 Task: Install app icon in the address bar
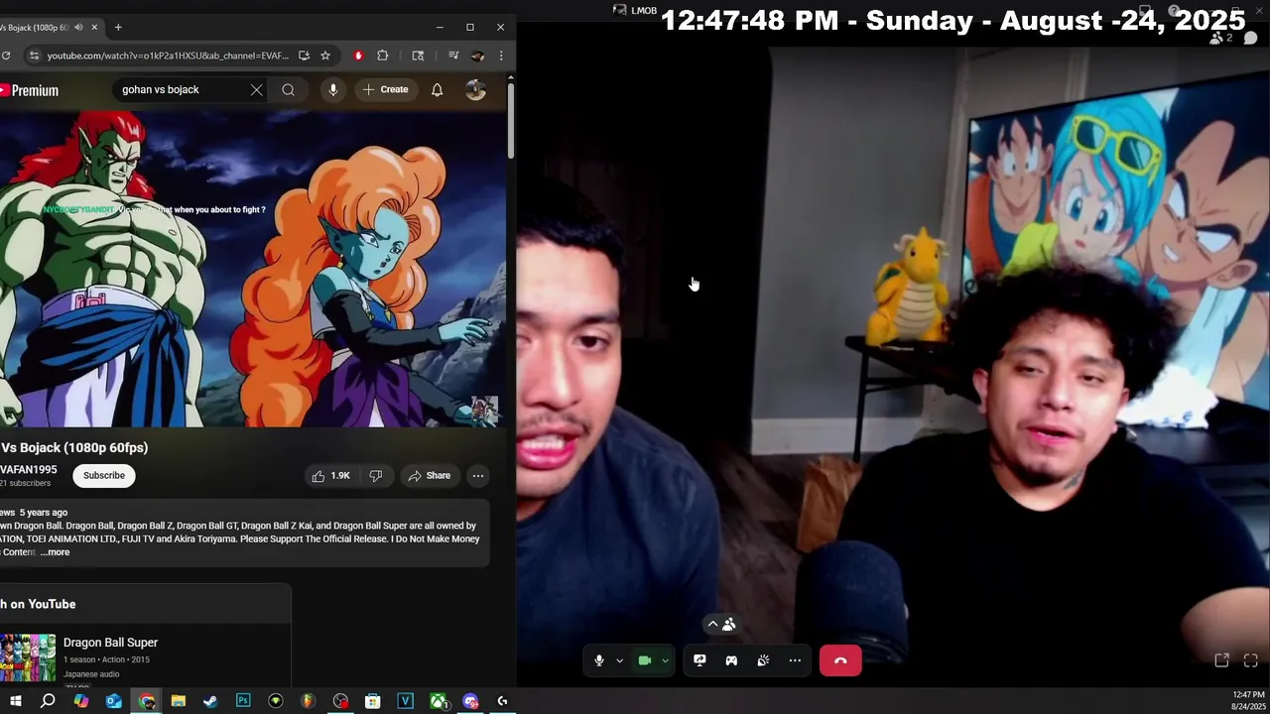point(304,56)
